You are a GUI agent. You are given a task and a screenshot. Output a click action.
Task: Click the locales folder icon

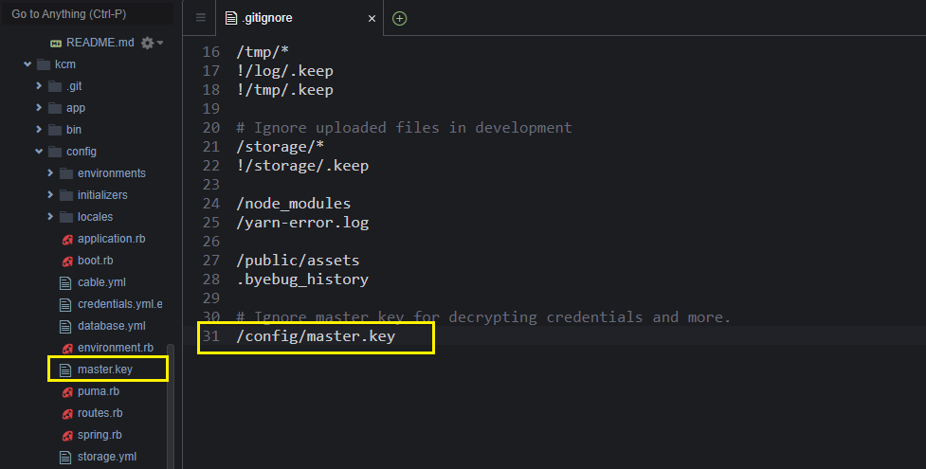tap(66, 217)
